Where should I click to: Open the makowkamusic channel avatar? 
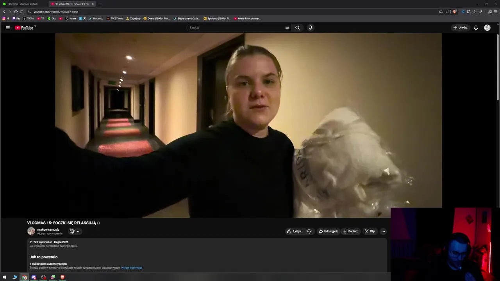click(x=31, y=231)
